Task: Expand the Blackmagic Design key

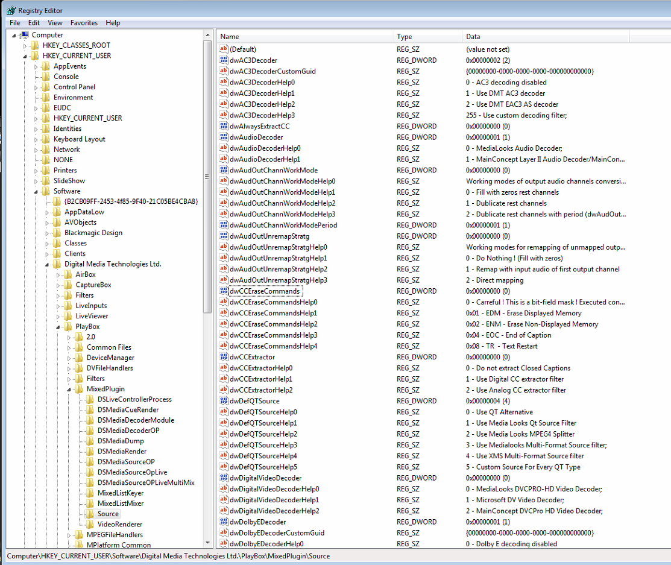Action: pyautogui.click(x=47, y=233)
